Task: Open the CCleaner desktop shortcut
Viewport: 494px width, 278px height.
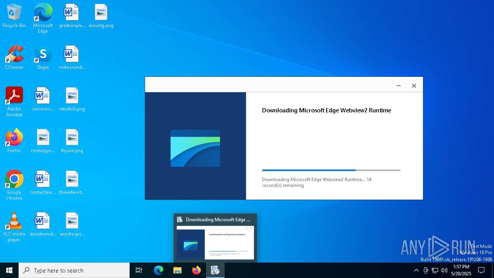Action: [x=14, y=58]
